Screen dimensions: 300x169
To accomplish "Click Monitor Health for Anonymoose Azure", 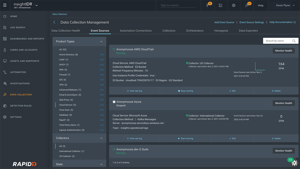I will point(284,103).
